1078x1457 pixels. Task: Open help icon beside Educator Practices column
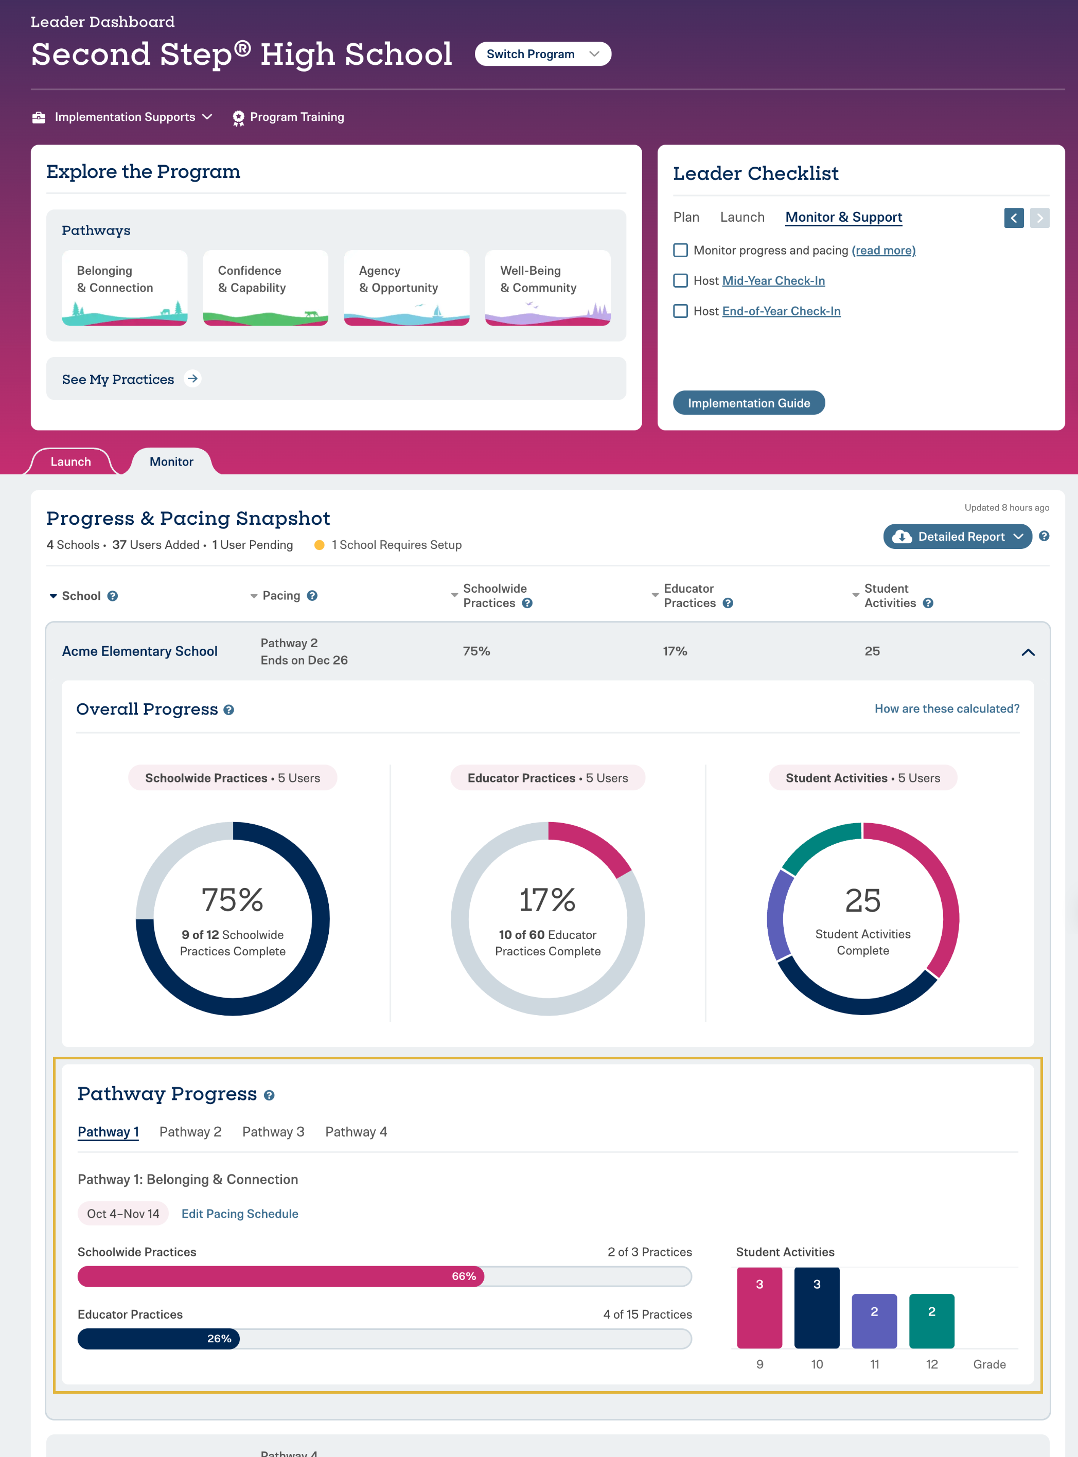coord(728,603)
